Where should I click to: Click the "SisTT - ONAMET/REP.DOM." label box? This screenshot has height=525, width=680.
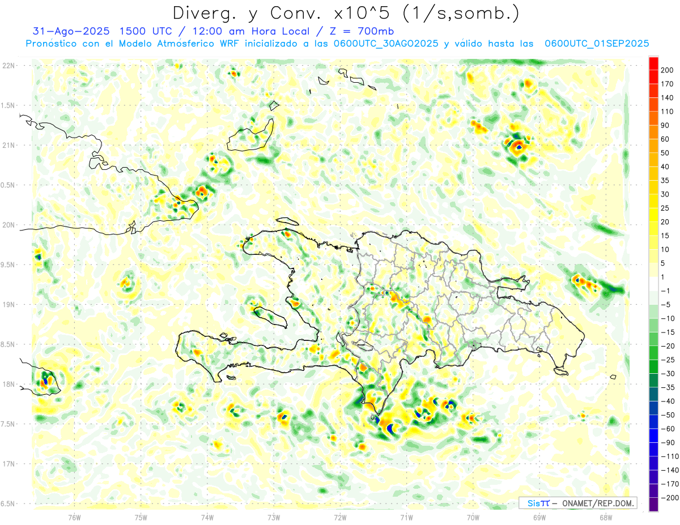pyautogui.click(x=577, y=503)
